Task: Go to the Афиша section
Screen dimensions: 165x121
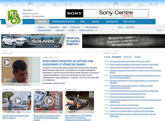Action: 95,21
